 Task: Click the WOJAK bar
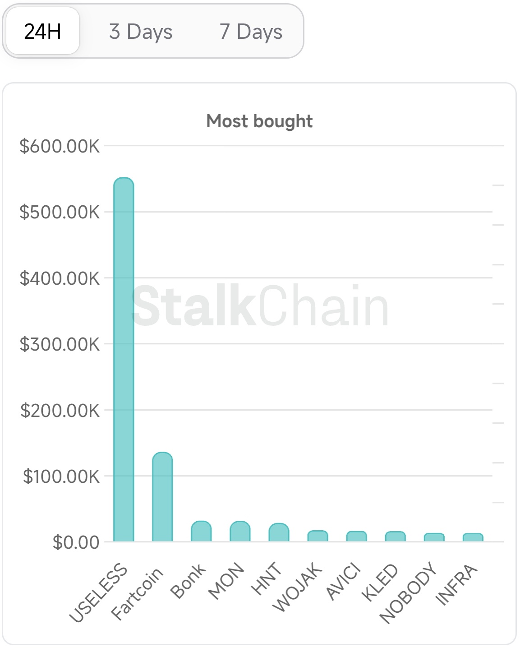318,536
